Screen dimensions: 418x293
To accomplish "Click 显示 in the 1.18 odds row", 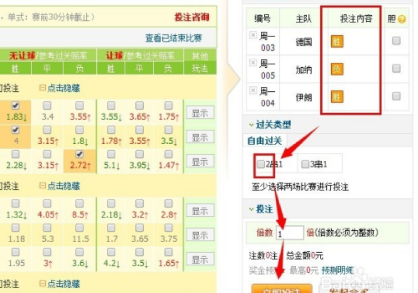I will pyautogui.click(x=200, y=235).
